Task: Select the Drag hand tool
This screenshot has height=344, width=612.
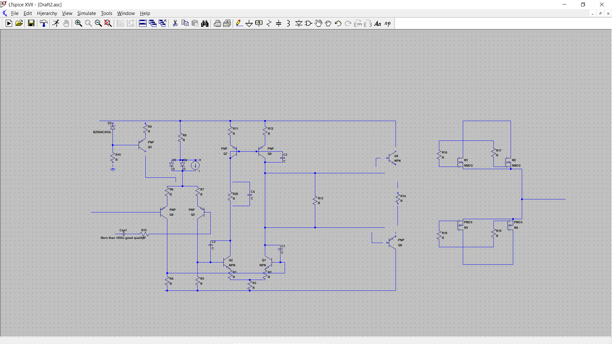Action: [x=328, y=23]
